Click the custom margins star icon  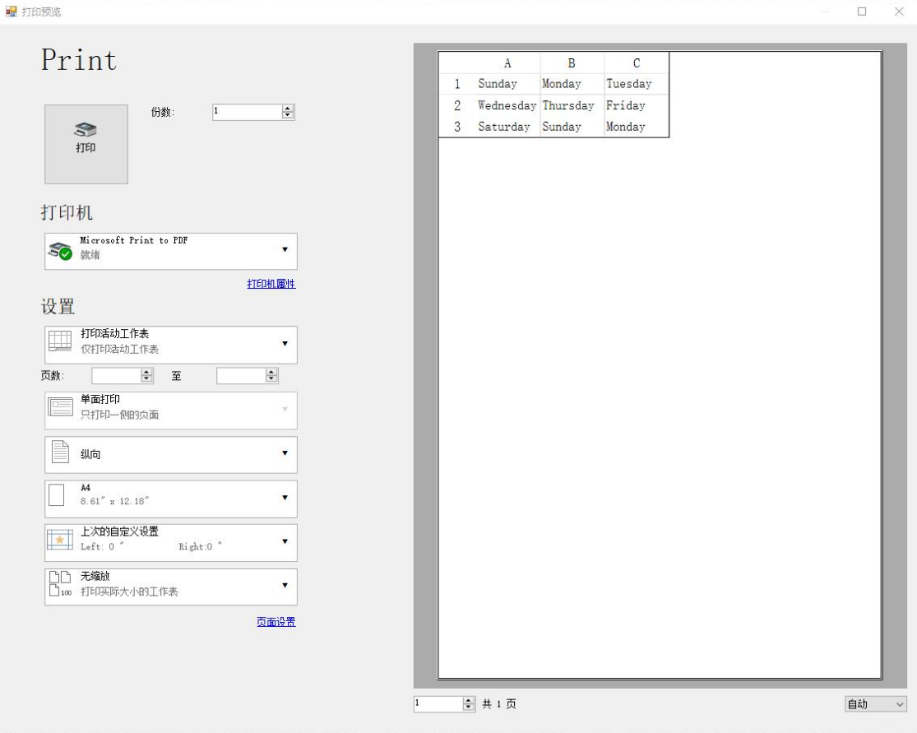60,540
